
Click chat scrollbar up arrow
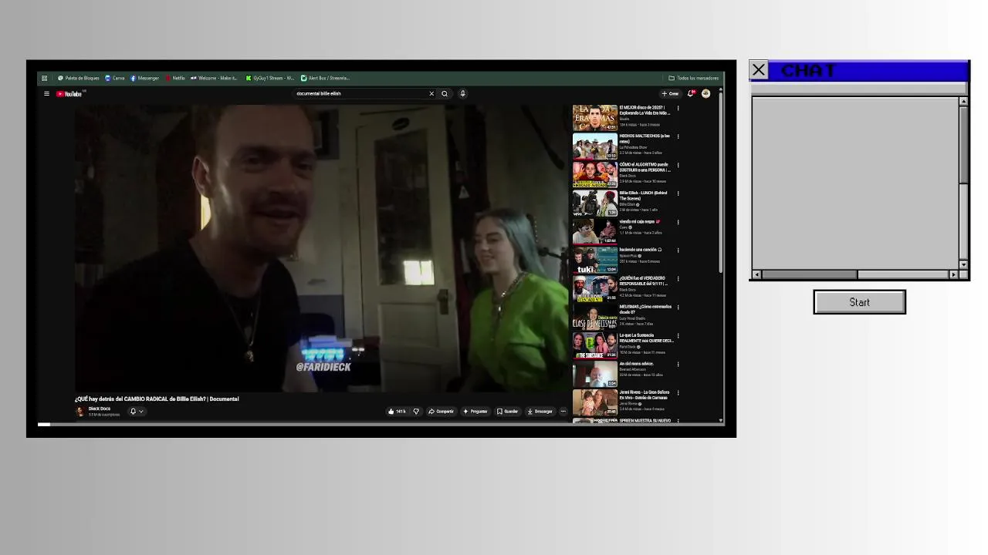tap(963, 102)
